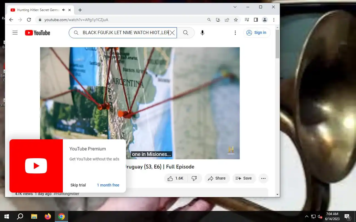356x222 pixels.
Task: Open YouTube settings three-dot menu
Action: (235, 33)
